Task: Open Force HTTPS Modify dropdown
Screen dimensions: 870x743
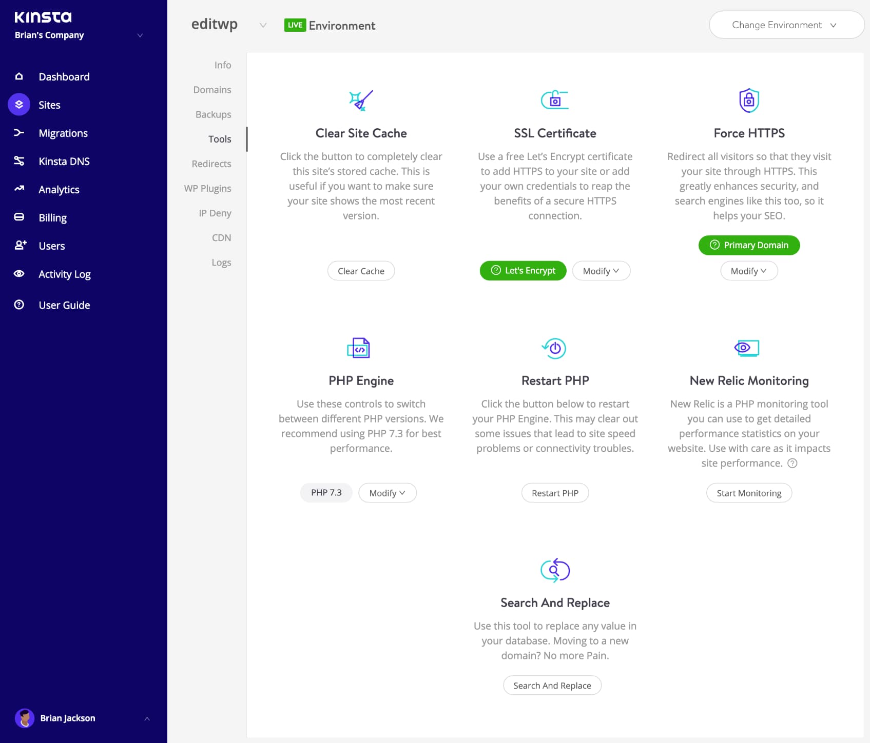Action: (749, 271)
